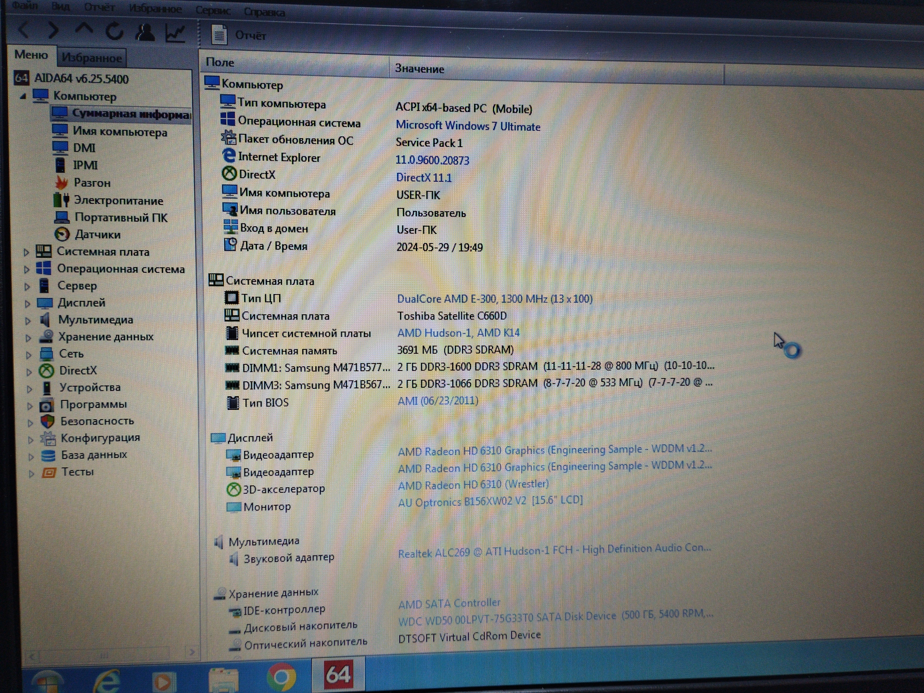Open the Справка menu

point(264,12)
